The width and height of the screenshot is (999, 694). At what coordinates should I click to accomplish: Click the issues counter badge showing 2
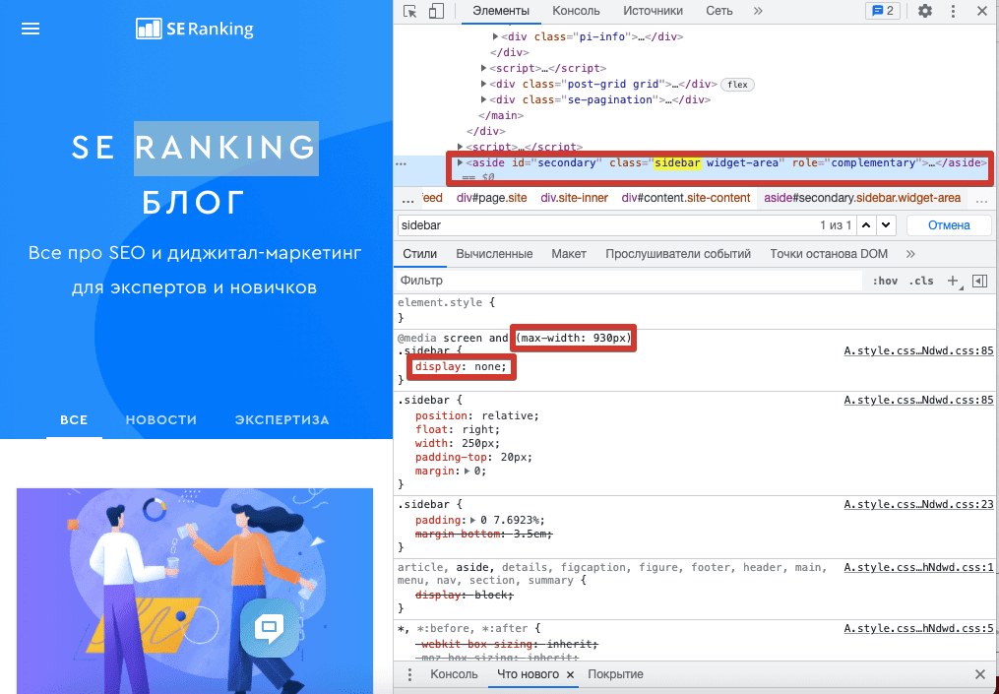point(881,11)
